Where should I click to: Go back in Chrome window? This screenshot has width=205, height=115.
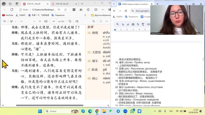[x=114, y=11]
